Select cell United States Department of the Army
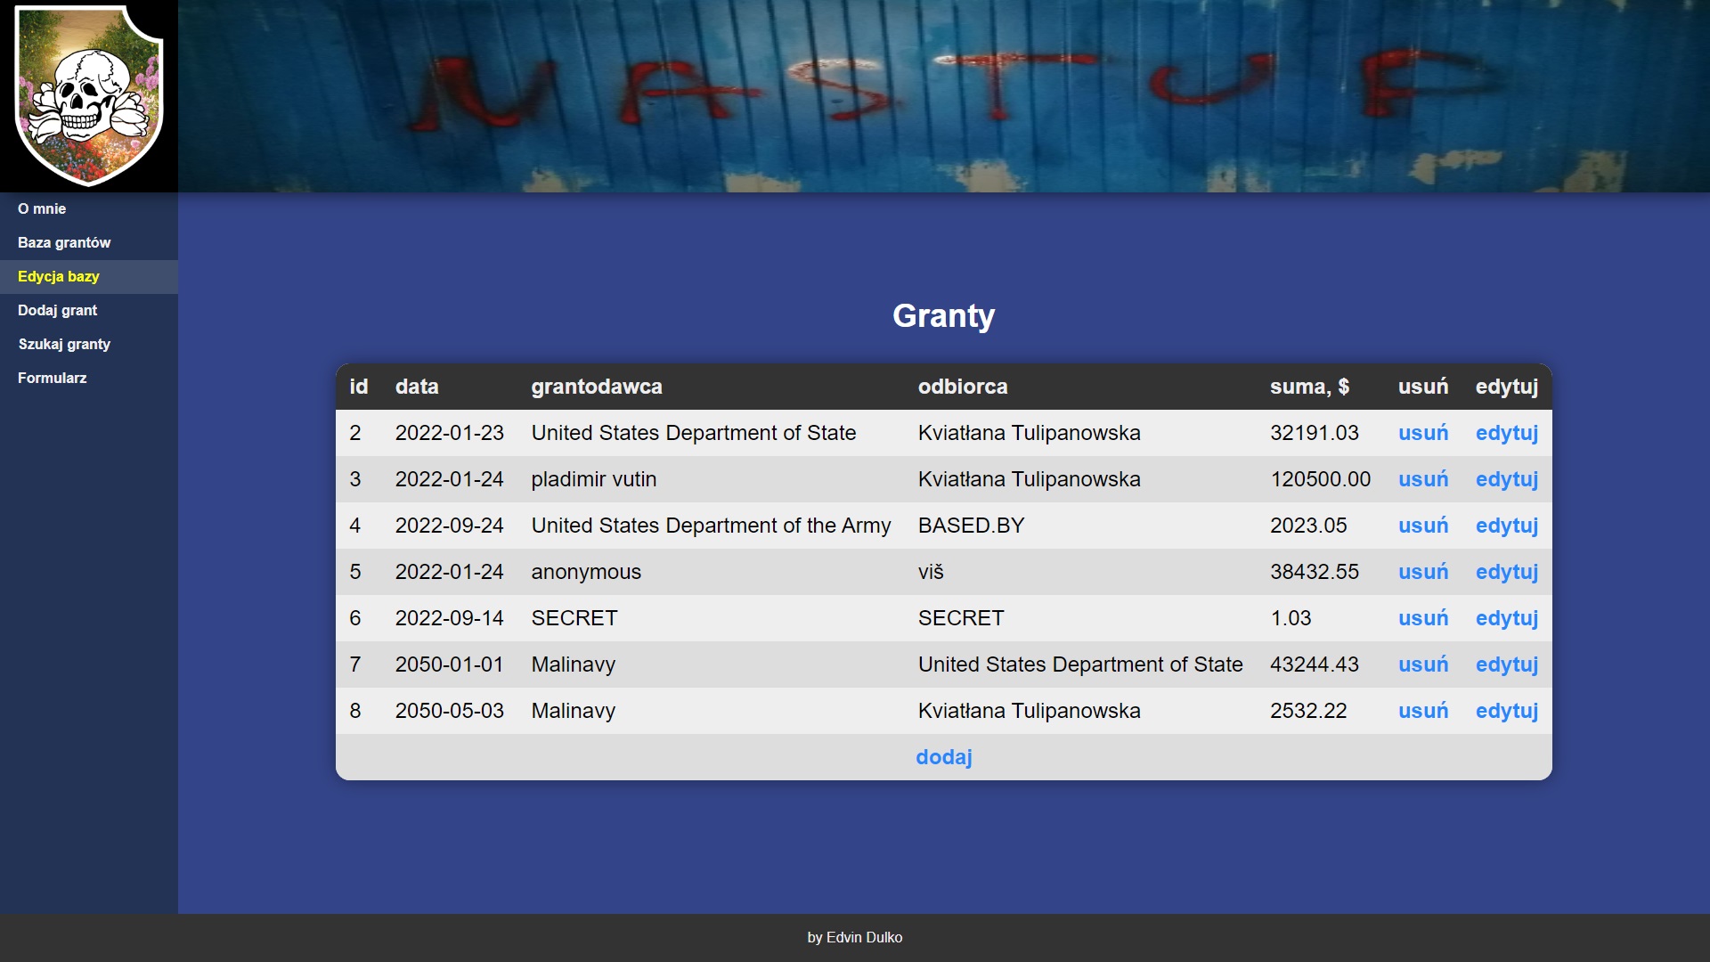This screenshot has height=962, width=1710. (711, 526)
